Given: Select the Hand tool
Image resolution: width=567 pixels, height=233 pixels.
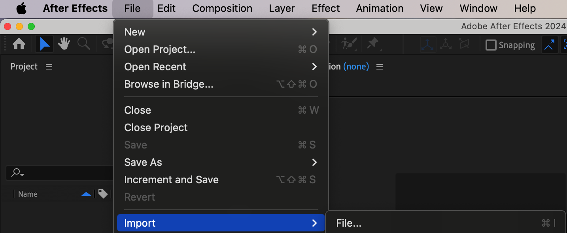Looking at the screenshot, I should coord(64,44).
